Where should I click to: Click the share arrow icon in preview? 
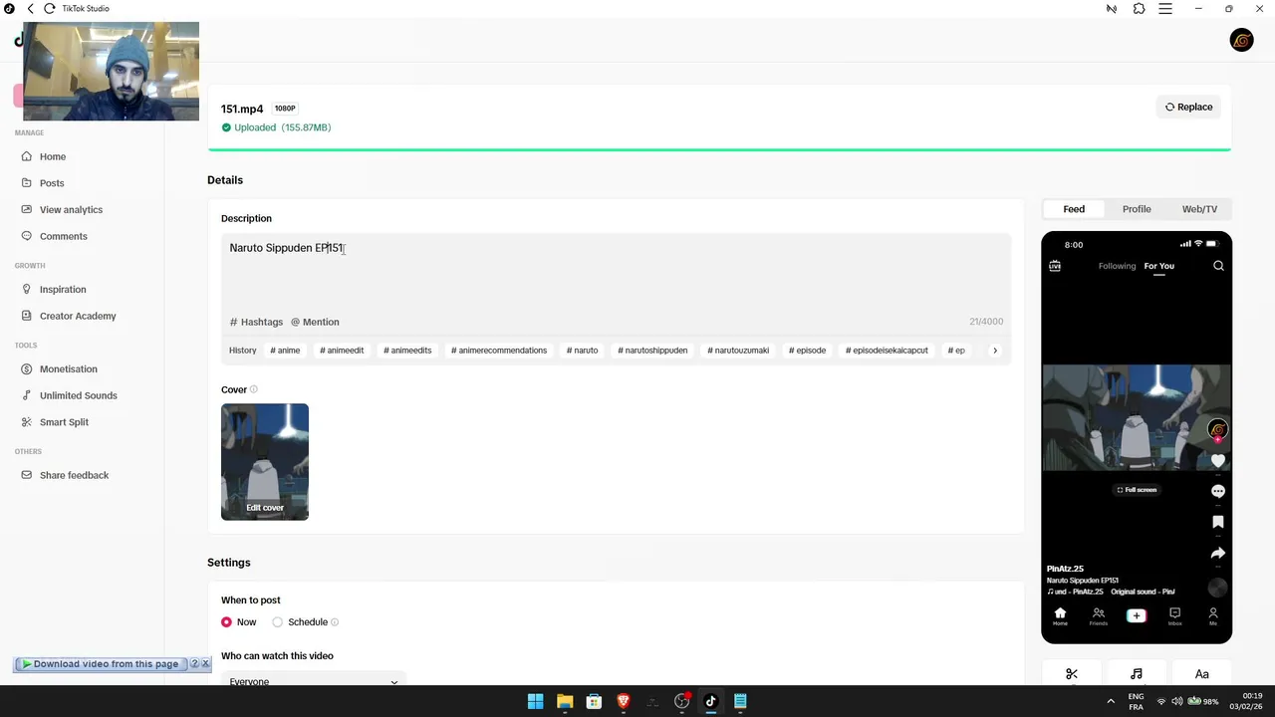tap(1217, 554)
